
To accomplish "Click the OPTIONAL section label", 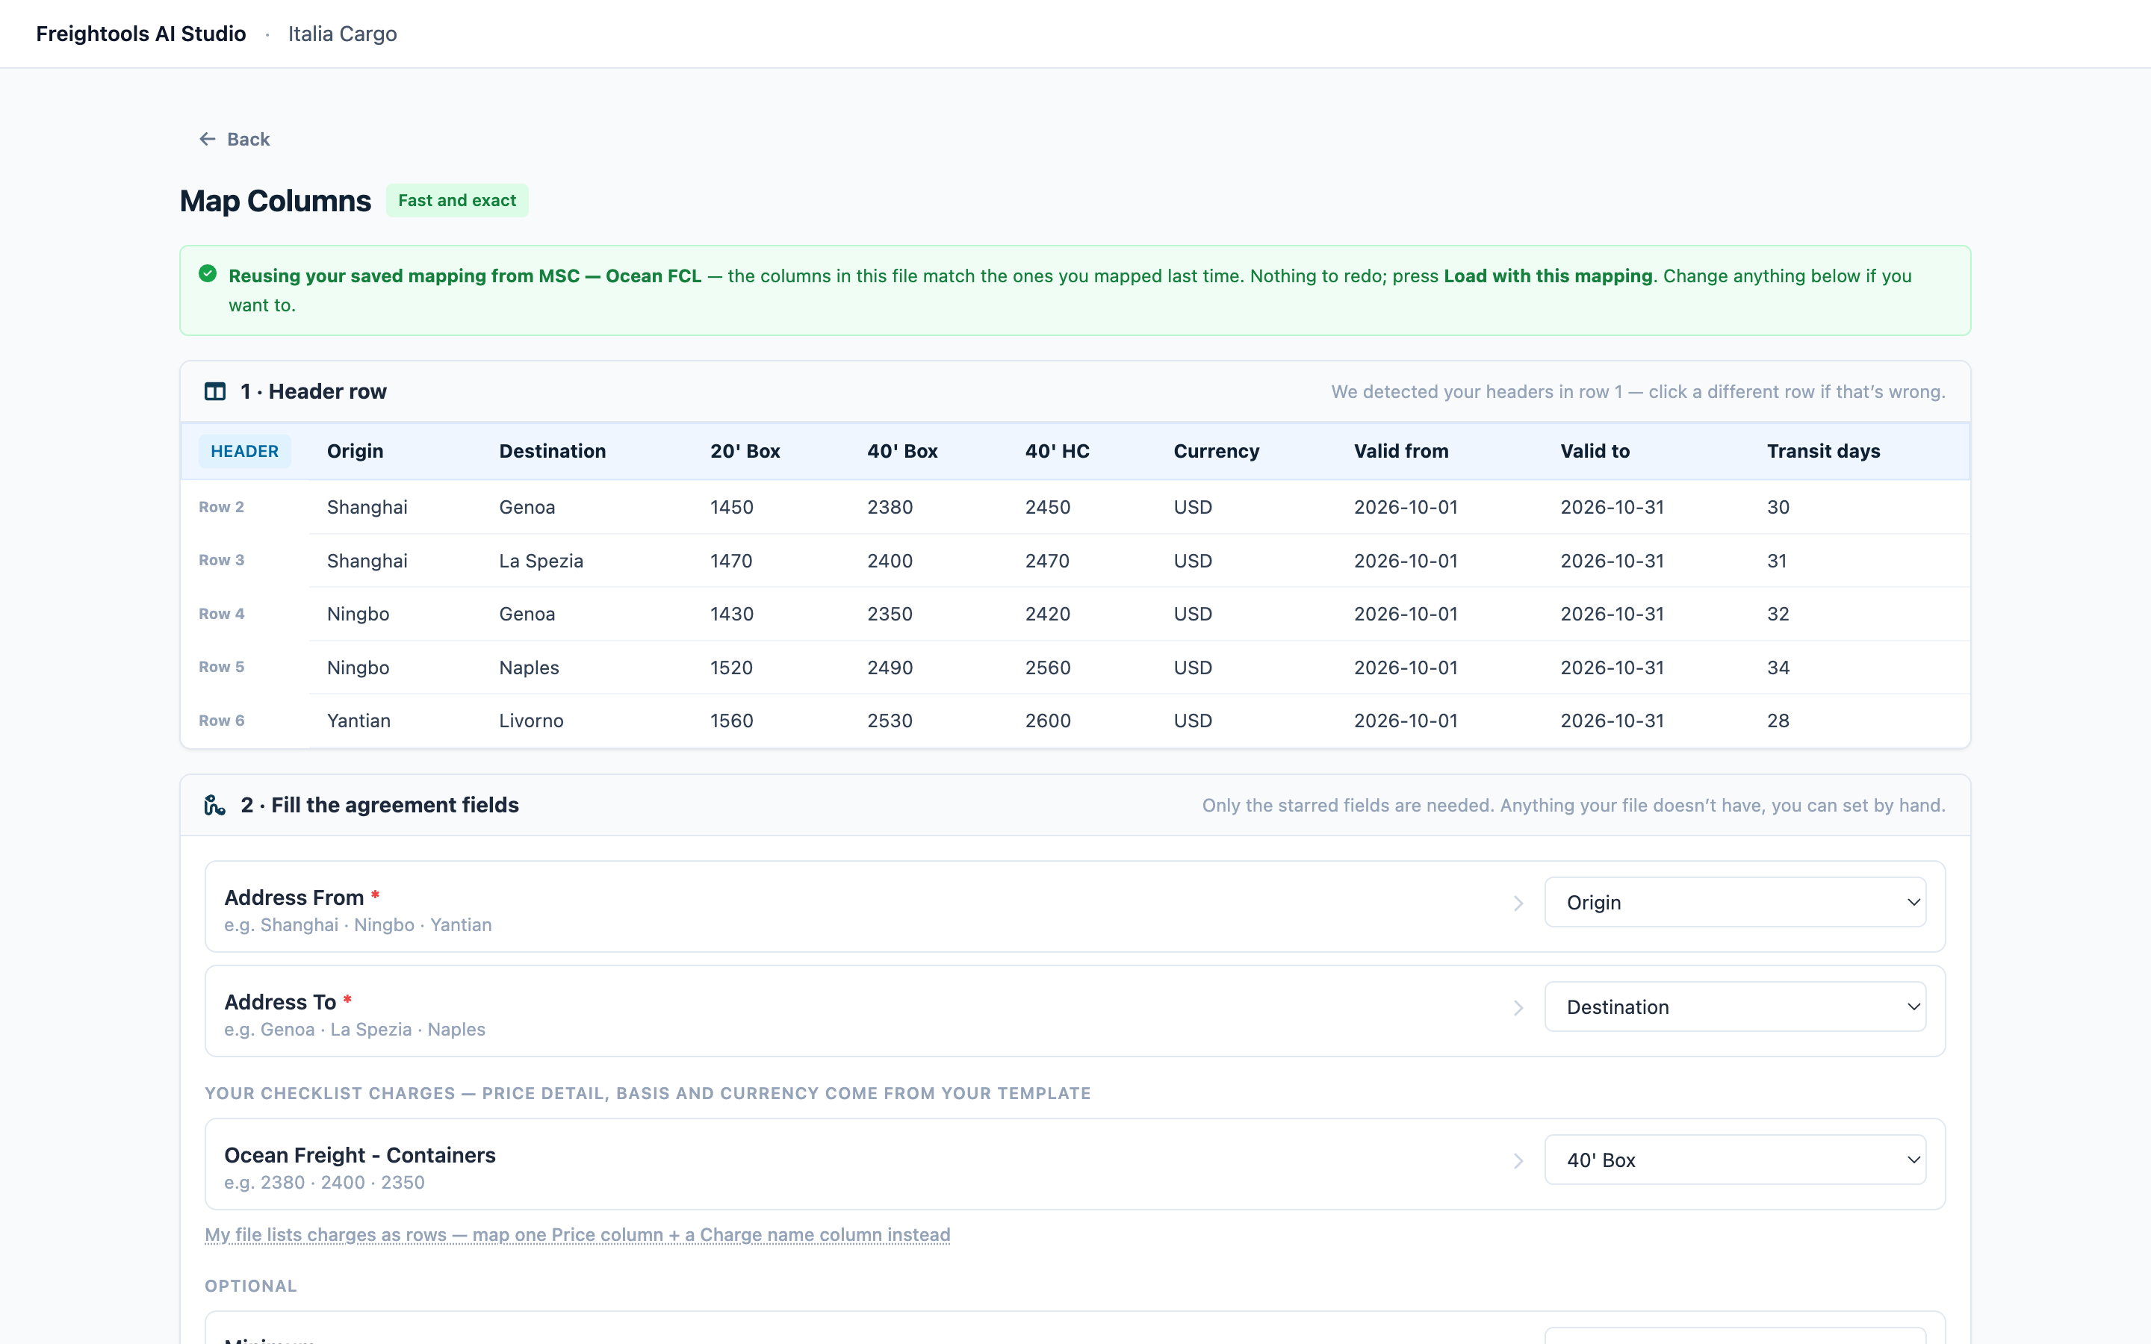I will pyautogui.click(x=251, y=1287).
